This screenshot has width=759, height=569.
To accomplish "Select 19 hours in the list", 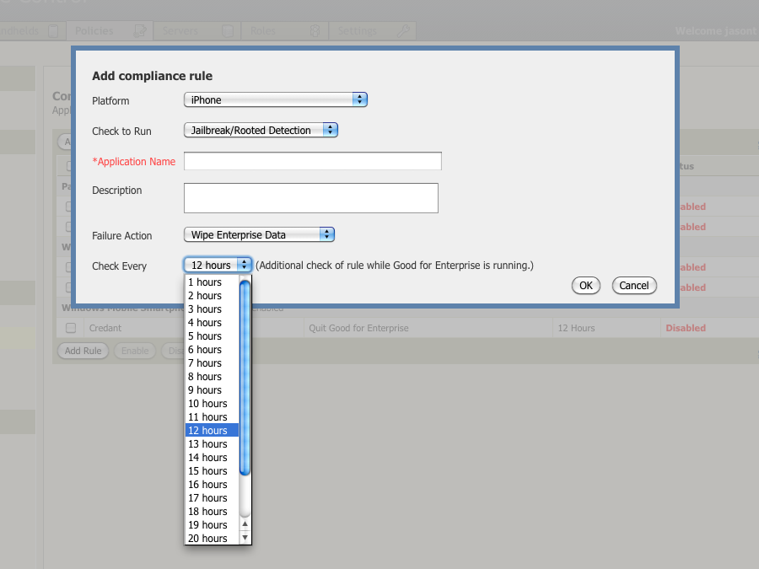I will pyautogui.click(x=212, y=525).
